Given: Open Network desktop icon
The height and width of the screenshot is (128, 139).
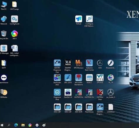Looking at the screenshot, I should click(4, 20).
